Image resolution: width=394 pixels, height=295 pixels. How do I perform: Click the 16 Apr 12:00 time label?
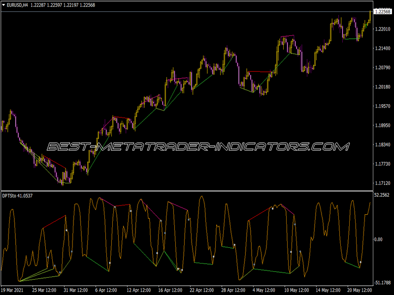tap(170, 290)
